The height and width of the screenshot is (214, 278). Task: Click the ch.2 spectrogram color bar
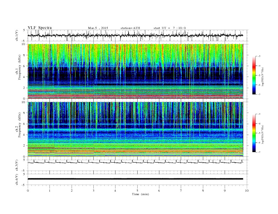(x=254, y=133)
